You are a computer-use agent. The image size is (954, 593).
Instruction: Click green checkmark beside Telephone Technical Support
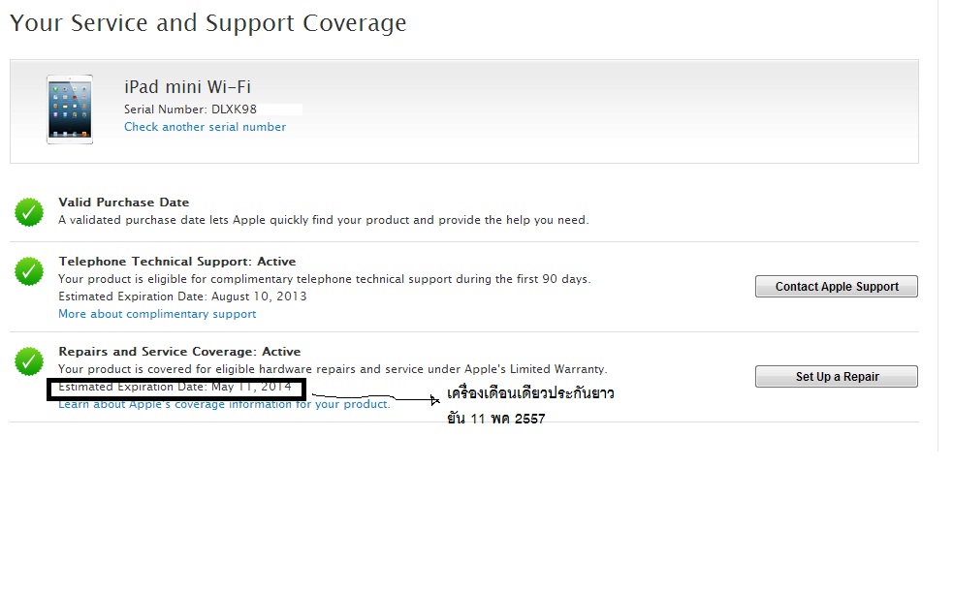(29, 271)
